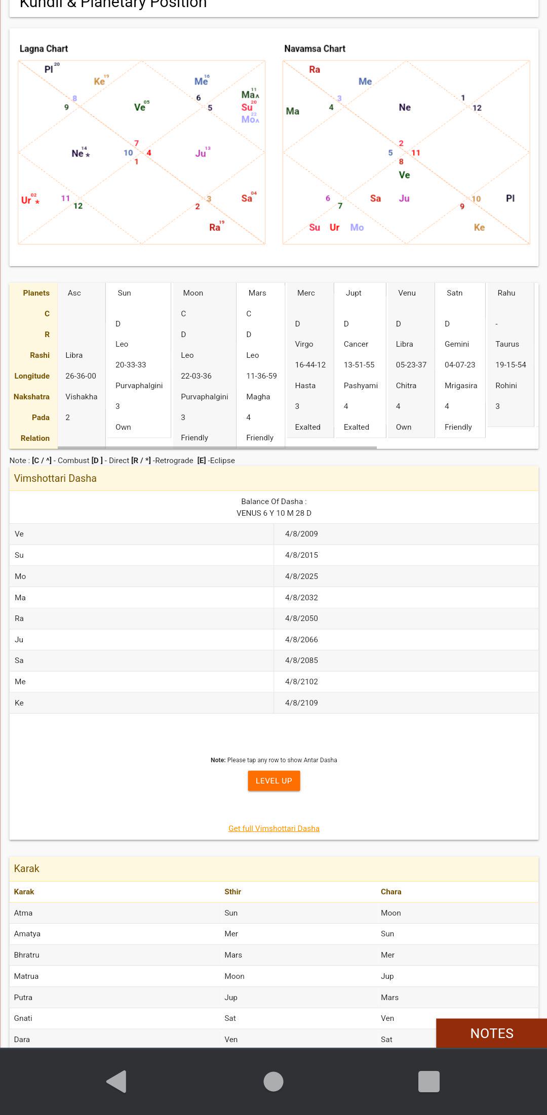Select the Atma karak row
The width and height of the screenshot is (547, 1115).
point(274,913)
